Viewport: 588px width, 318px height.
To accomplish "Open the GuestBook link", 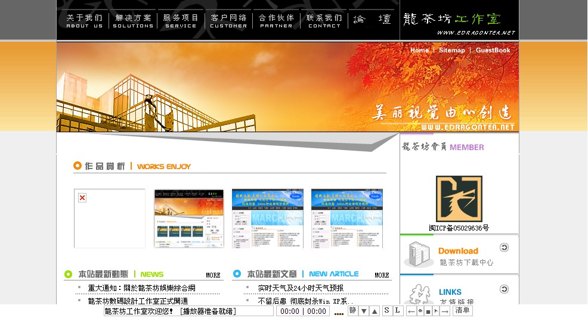I will 493,51.
